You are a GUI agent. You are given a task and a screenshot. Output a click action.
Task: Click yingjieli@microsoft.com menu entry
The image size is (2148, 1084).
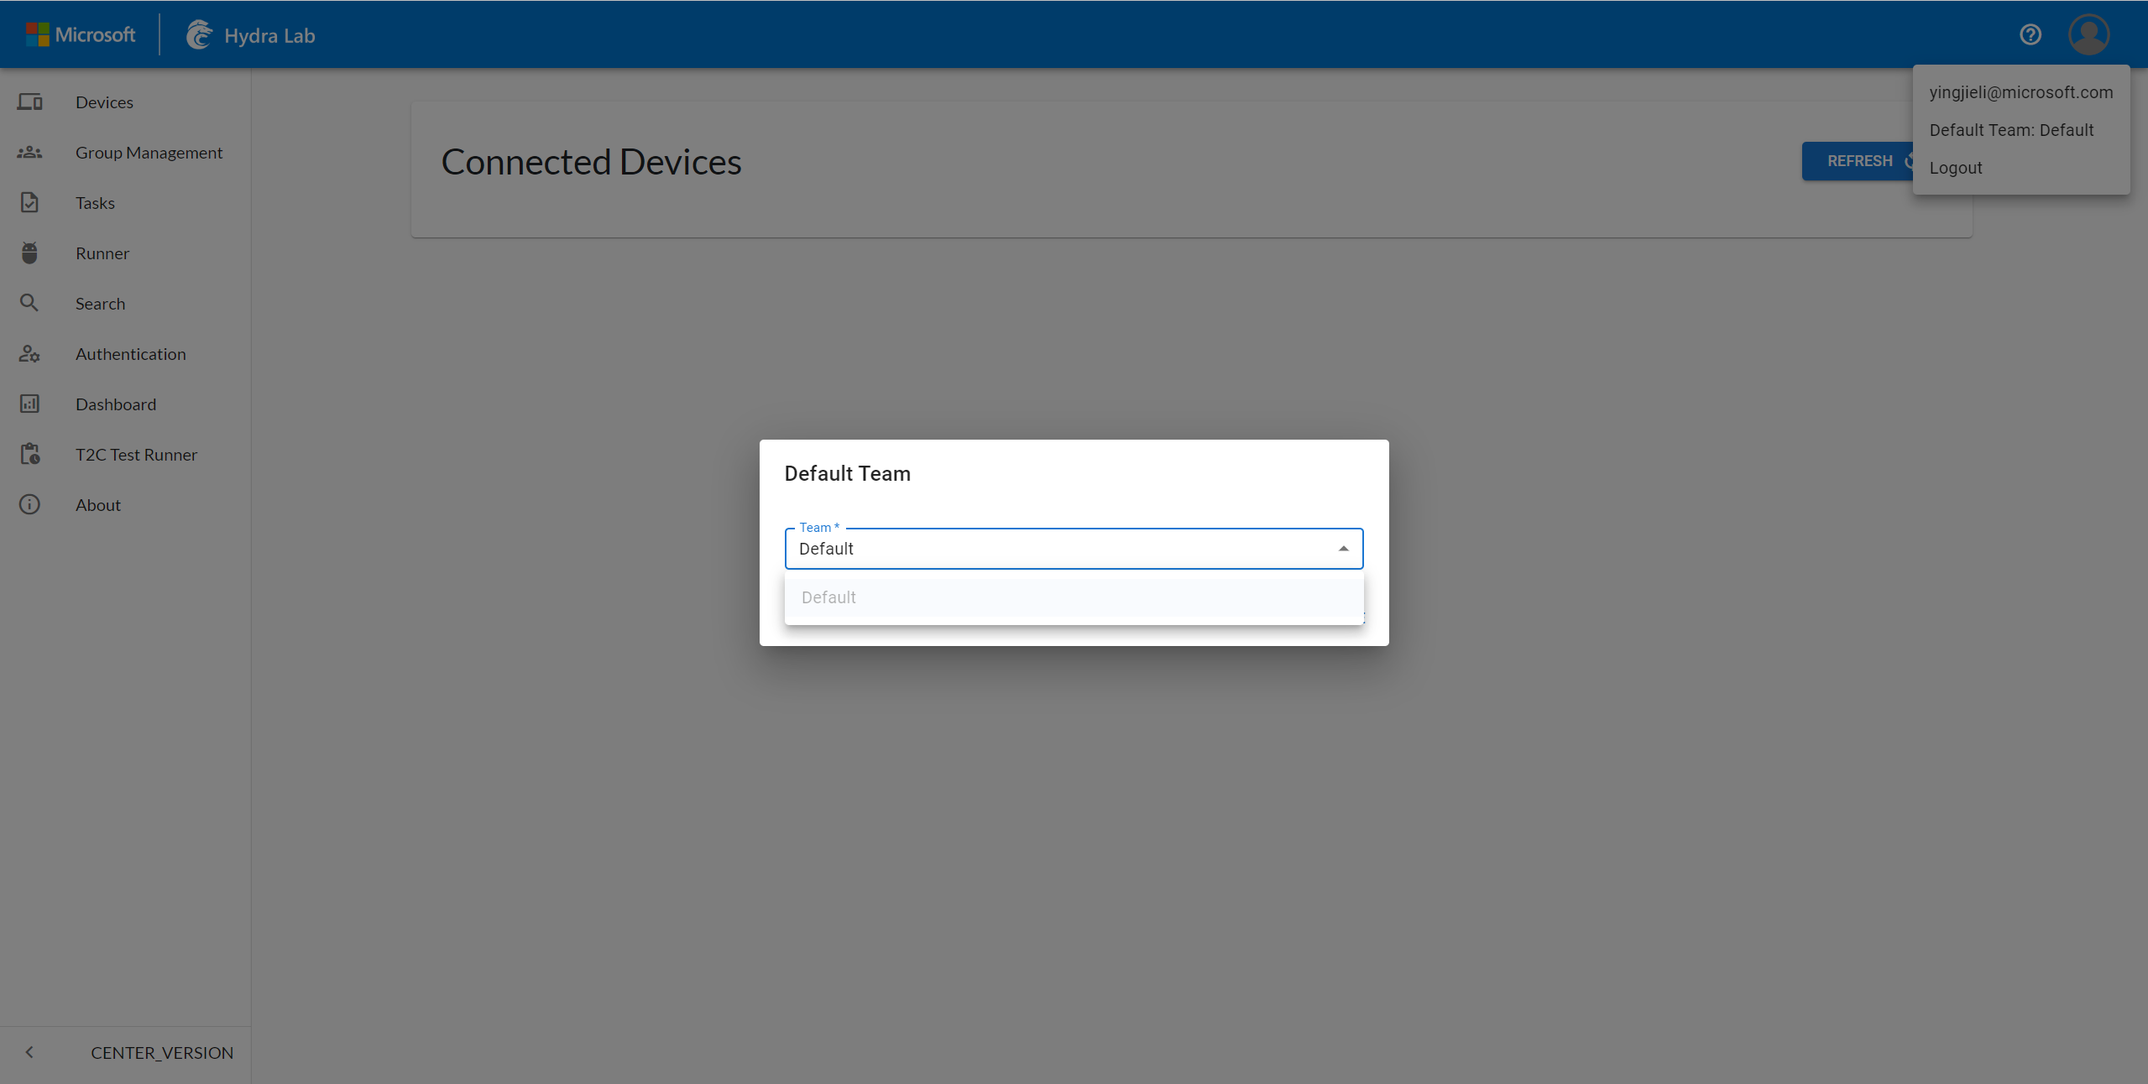click(x=2020, y=92)
